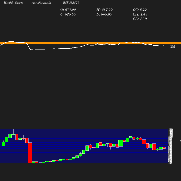The image size is (181, 181).
Task: Click the tallest red crash candlestick
Action: (30, 153)
